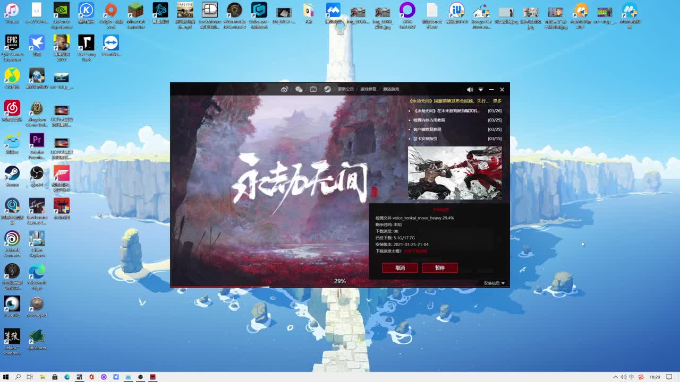Open Windows Start menu

tap(6, 377)
